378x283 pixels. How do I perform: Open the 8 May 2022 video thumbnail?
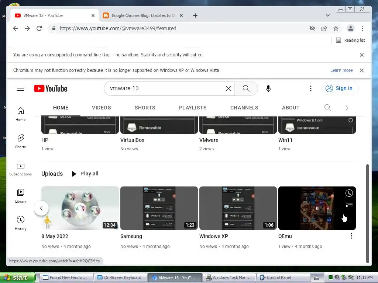[80, 208]
